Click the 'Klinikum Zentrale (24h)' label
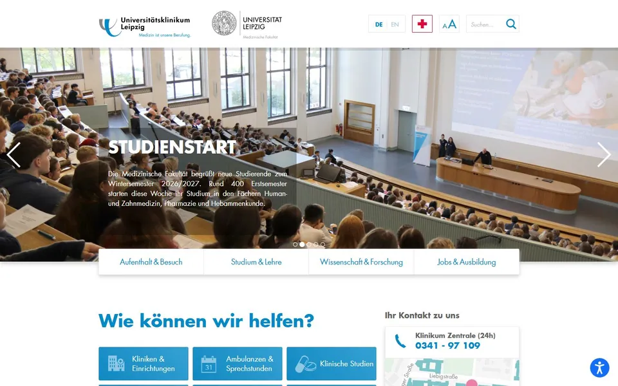This screenshot has height=386, width=618. coord(455,336)
